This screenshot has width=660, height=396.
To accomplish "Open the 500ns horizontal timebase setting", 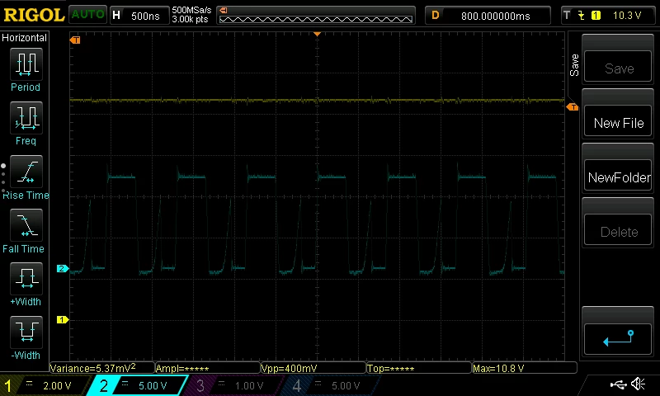I will [139, 16].
